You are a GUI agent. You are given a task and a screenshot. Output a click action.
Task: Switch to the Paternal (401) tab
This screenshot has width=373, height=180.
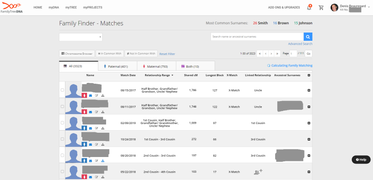coord(117,66)
